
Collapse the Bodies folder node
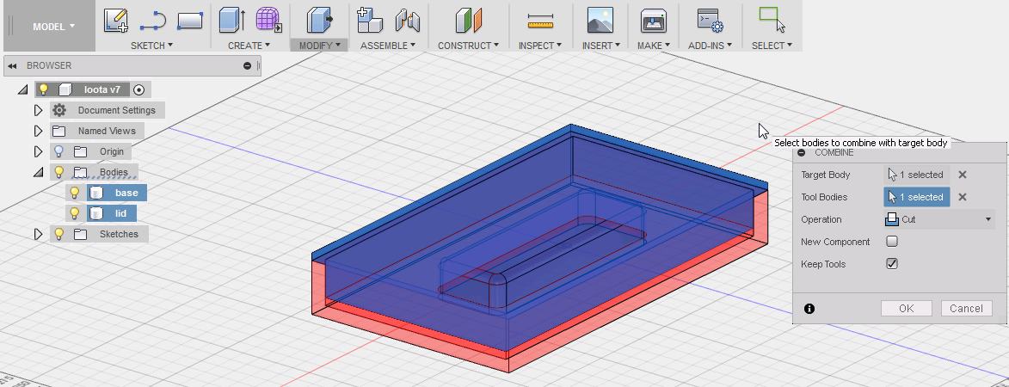[x=39, y=172]
